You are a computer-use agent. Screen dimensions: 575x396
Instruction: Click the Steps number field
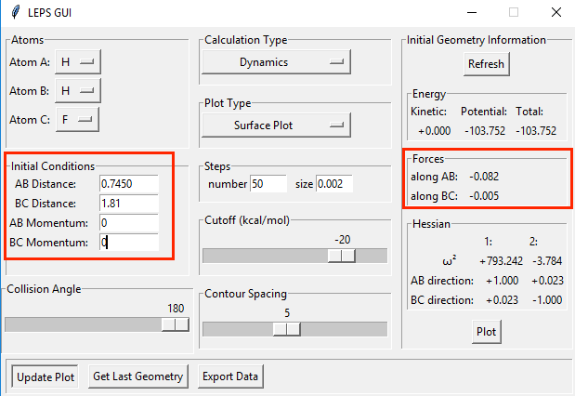coord(269,184)
